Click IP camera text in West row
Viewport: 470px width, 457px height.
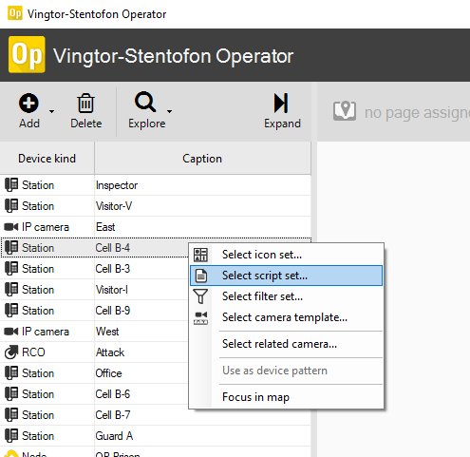(x=46, y=332)
